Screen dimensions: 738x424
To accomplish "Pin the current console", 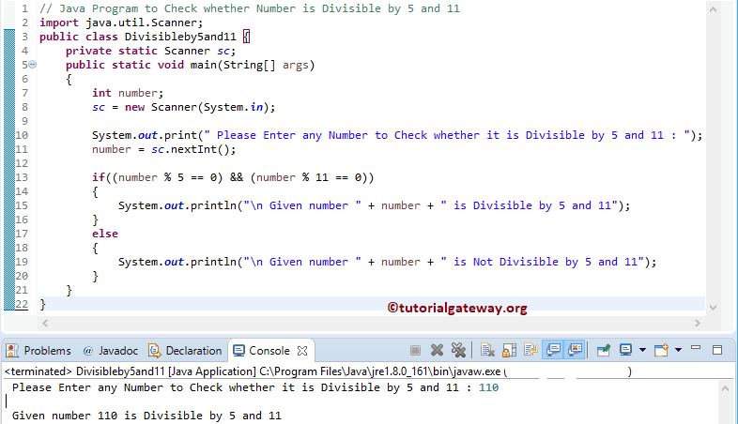I will click(x=604, y=350).
